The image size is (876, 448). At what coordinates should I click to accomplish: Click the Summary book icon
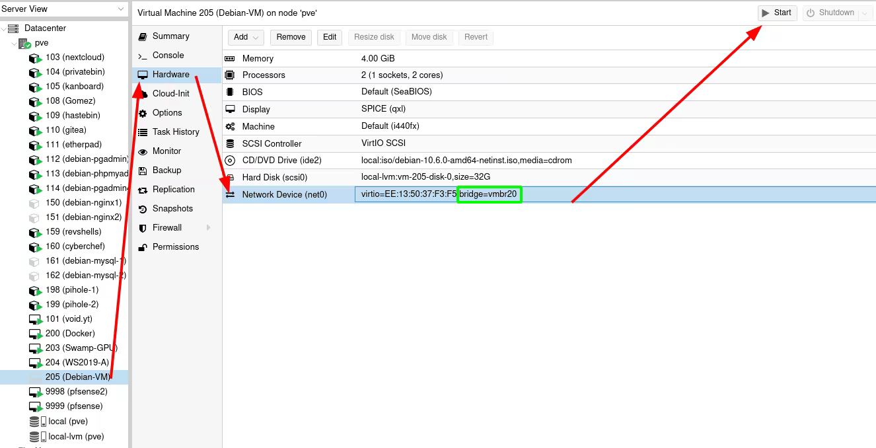point(142,36)
